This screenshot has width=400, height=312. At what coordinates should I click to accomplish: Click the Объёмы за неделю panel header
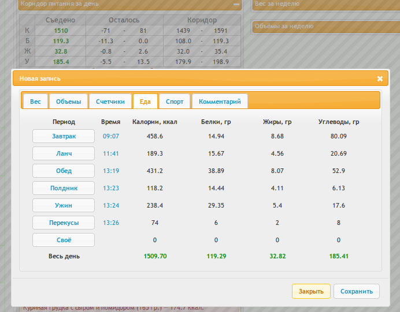pyautogui.click(x=326, y=27)
